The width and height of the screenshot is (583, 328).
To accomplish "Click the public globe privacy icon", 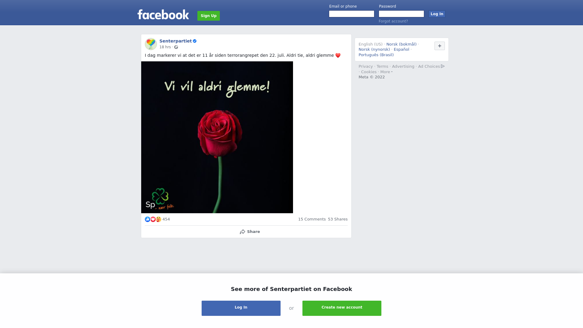I will [176, 47].
